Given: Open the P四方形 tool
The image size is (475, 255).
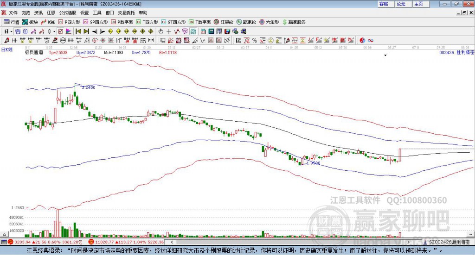Looking at the screenshot, I should click(x=69, y=22).
